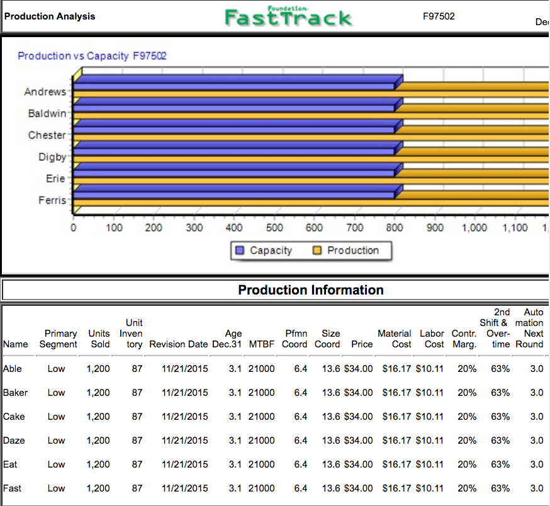Viewport: 550px width, 506px height.
Task: Click the Automation Next Round column header
Action: click(x=529, y=328)
